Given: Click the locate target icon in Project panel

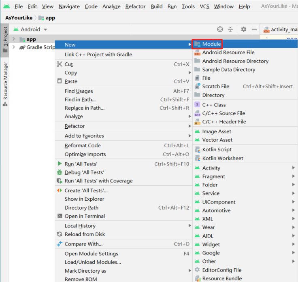Looking at the screenshot, I should click(x=220, y=29).
